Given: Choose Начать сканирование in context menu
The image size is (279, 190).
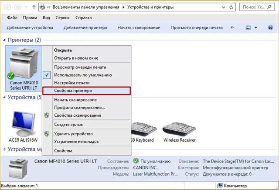Looking at the screenshot, I should coord(87,100).
